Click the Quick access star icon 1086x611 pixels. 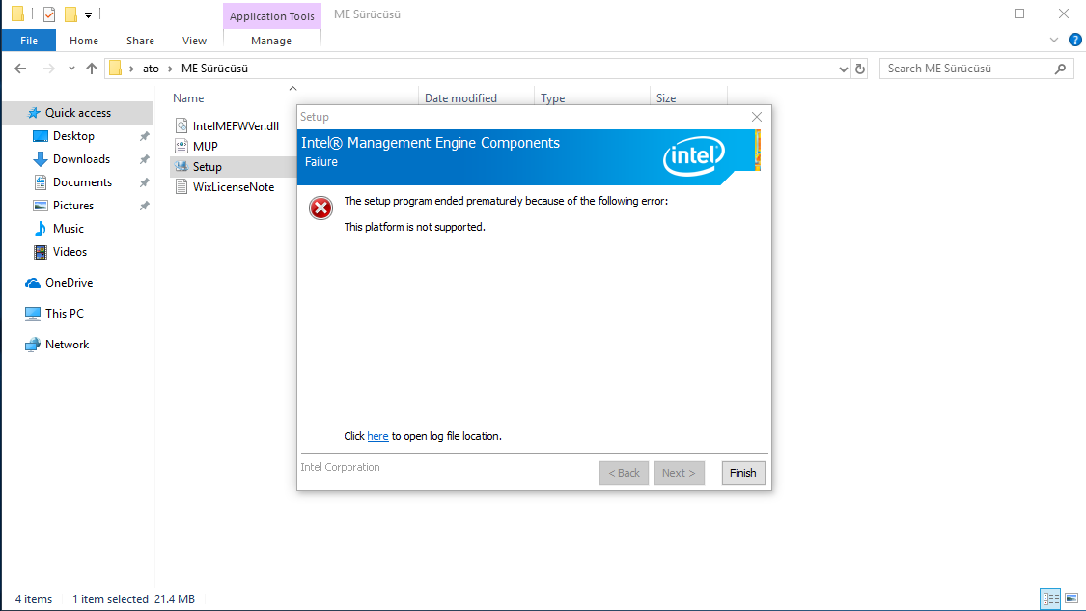[x=33, y=113]
